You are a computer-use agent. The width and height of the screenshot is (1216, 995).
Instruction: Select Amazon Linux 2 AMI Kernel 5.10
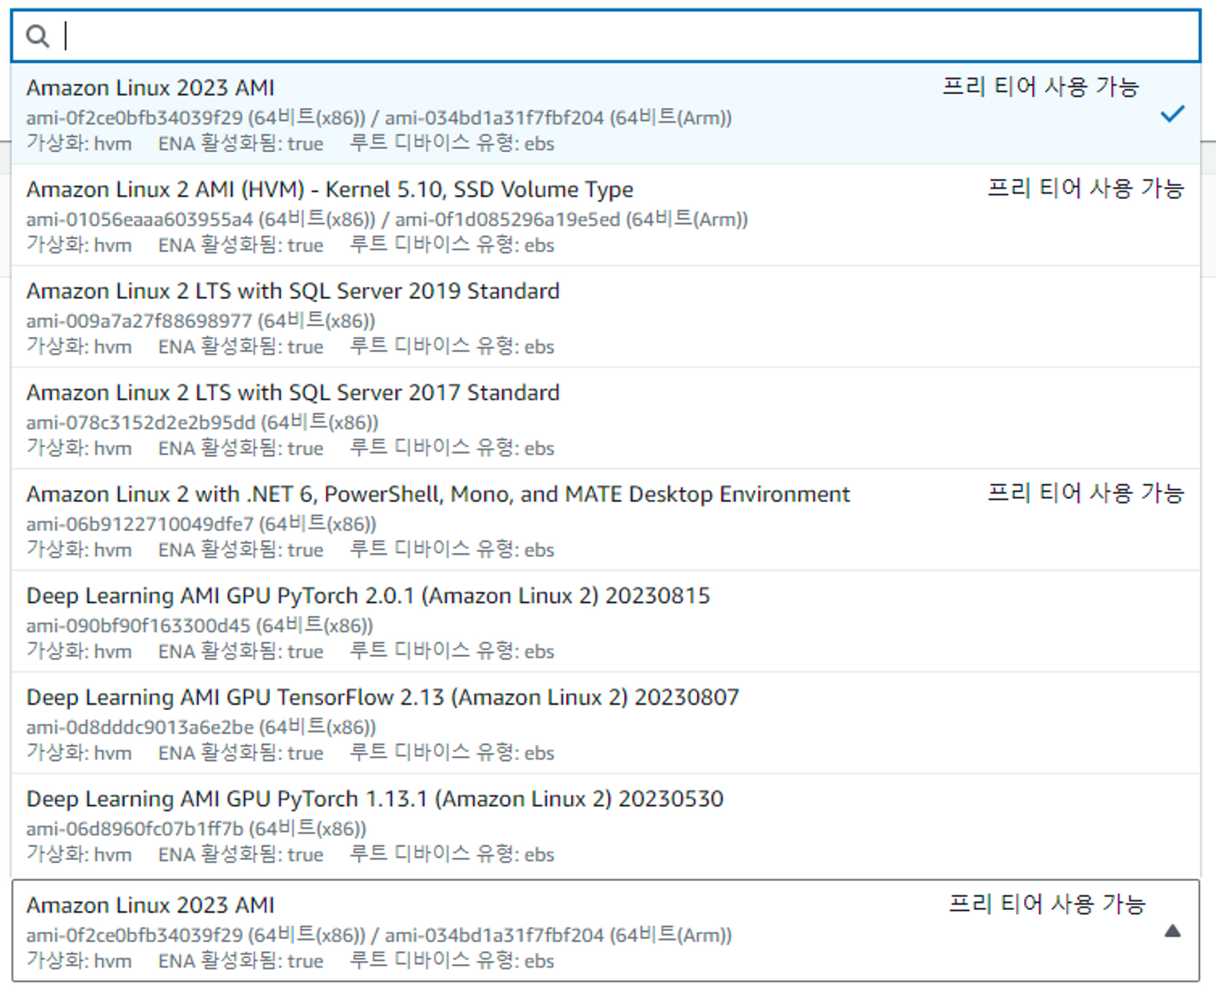[329, 190]
